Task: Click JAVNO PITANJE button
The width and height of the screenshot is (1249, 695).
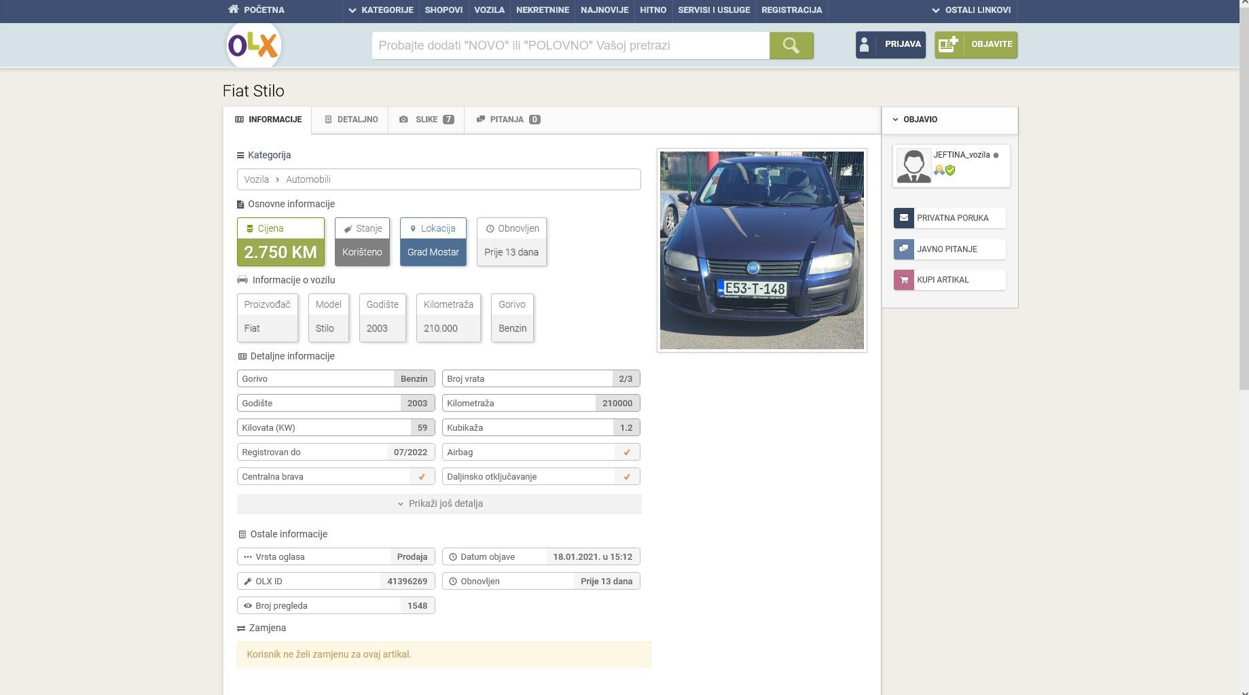Action: click(949, 249)
